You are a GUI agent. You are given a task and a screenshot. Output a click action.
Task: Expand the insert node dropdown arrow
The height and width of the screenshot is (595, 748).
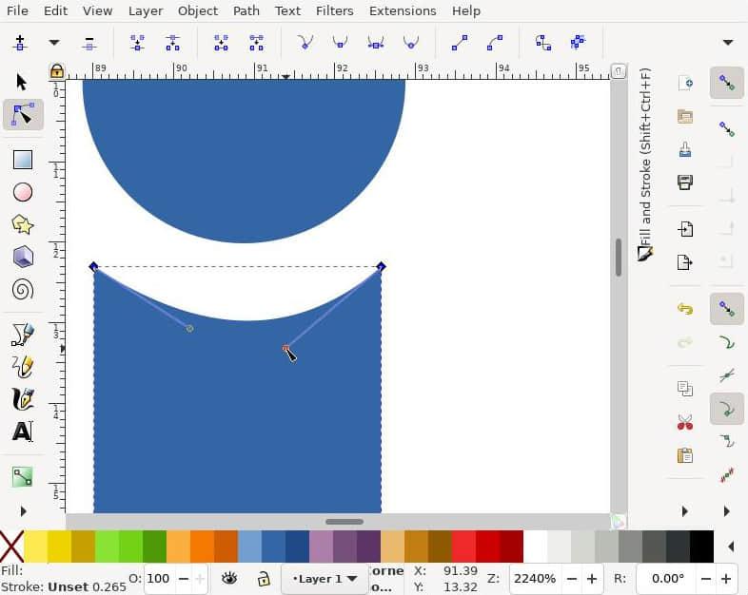tap(54, 43)
